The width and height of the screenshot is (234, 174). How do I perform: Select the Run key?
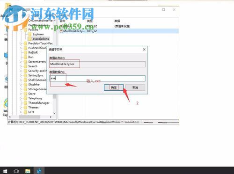31,57
